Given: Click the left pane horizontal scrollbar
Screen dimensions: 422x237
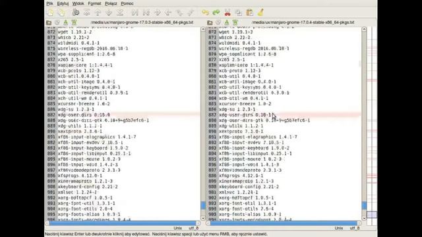Looking at the screenshot, I should [123, 223].
